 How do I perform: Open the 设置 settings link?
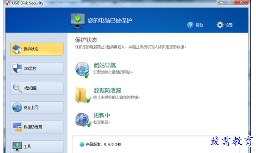pos(229,25)
